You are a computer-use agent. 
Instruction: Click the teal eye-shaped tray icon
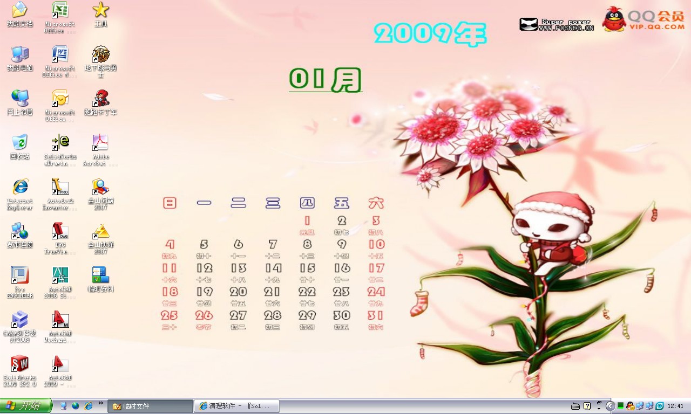click(659, 406)
